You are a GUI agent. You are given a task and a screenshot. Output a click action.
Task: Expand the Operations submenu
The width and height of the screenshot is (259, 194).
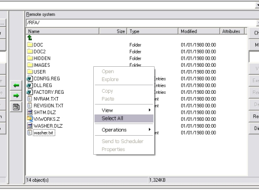click(x=124, y=130)
